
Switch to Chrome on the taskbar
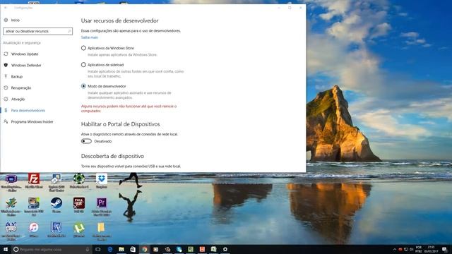(x=144, y=249)
